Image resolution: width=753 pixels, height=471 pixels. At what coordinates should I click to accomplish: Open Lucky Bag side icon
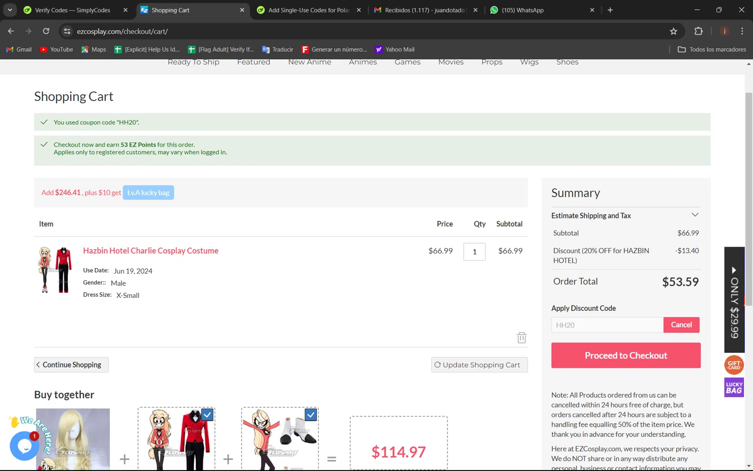734,388
